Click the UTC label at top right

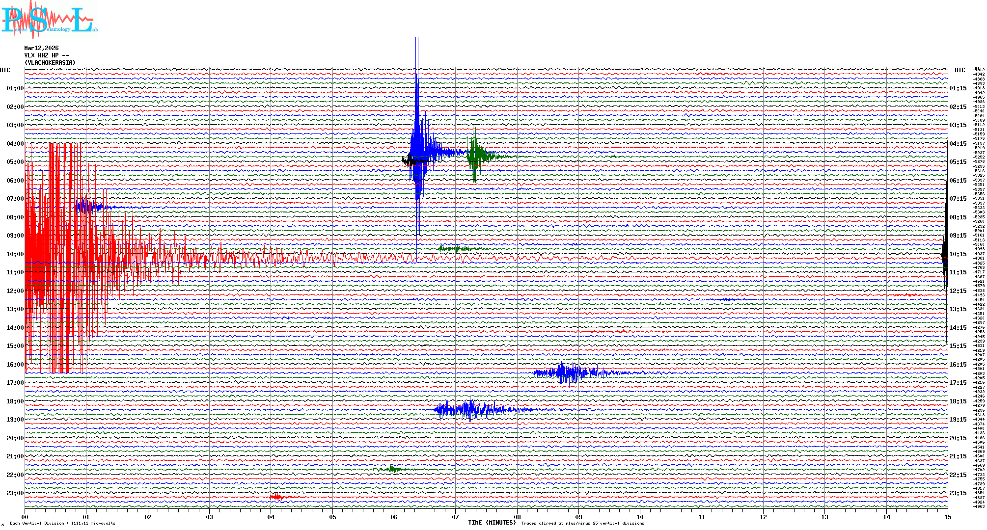click(960, 70)
